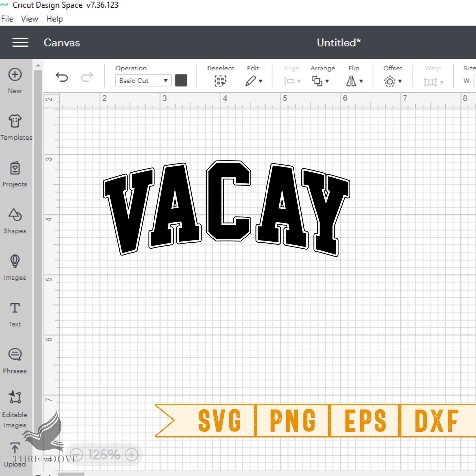Expand the Flip dropdown arrow
This screenshot has height=476, width=476.
click(361, 81)
